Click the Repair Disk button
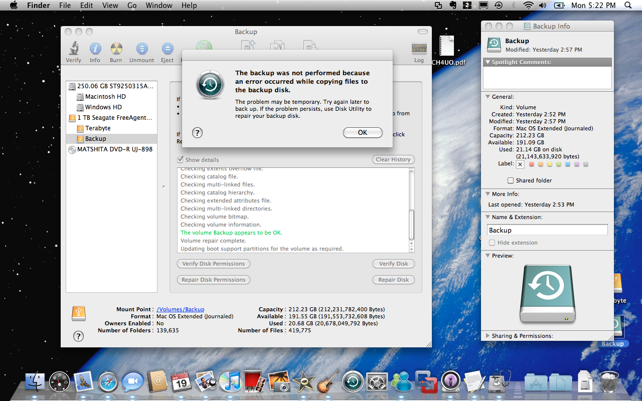Screen dimensions: 642x401 pyautogui.click(x=394, y=280)
